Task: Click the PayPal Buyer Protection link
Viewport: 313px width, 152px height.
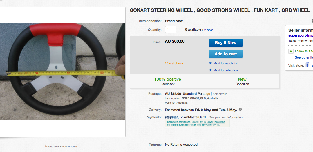Action: (x=211, y=122)
